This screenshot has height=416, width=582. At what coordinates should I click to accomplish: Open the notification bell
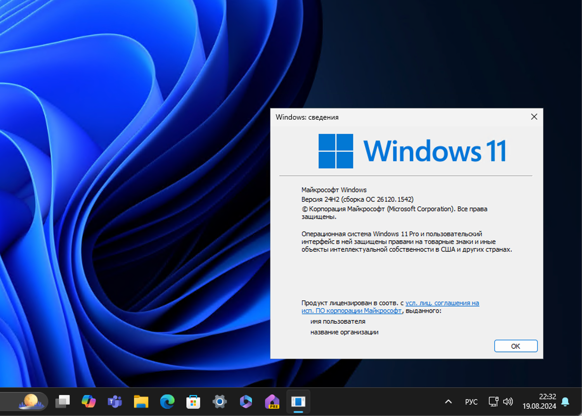(565, 402)
